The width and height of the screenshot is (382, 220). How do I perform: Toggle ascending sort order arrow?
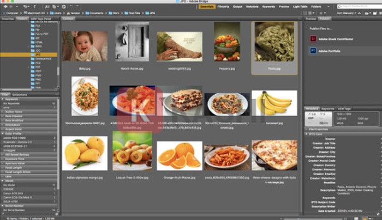(359, 13)
